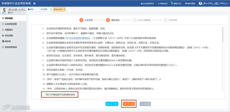Screen dimensions: 230x112
Task: Click the 上一步 button
Action: 112,104
